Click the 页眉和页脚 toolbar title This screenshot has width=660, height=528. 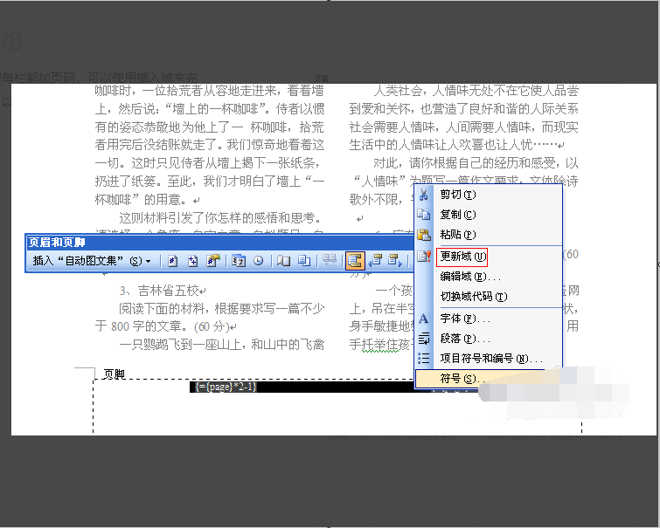(57, 243)
